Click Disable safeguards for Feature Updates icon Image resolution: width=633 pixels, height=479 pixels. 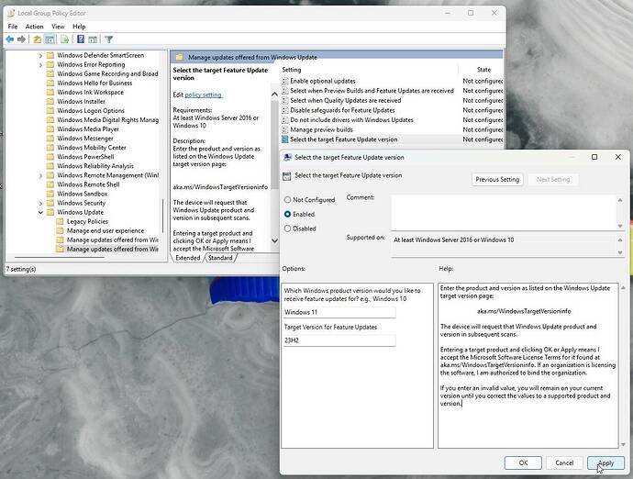285,110
